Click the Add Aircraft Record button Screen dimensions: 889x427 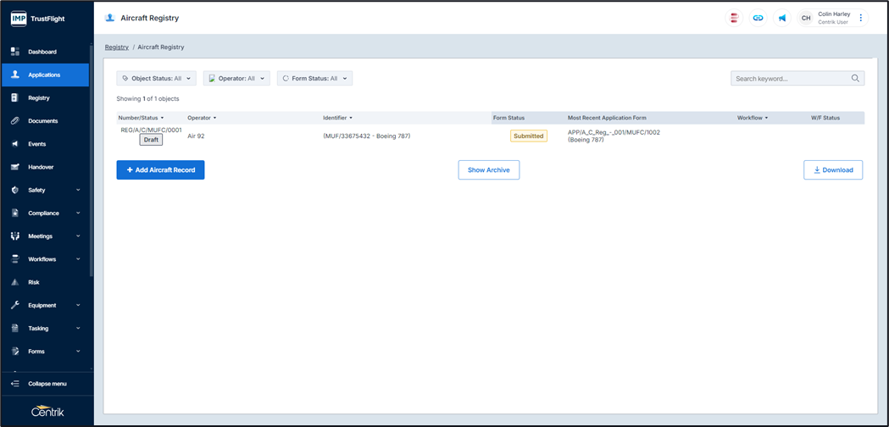160,170
